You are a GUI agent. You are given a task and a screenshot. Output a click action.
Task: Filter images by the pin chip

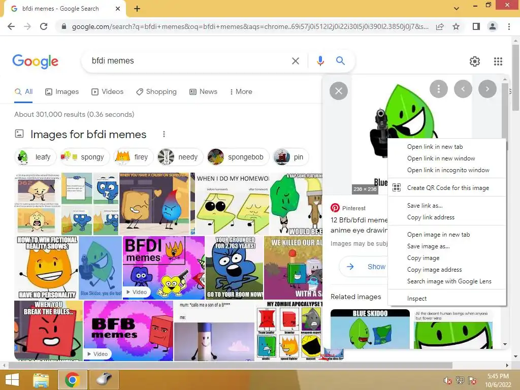290,157
